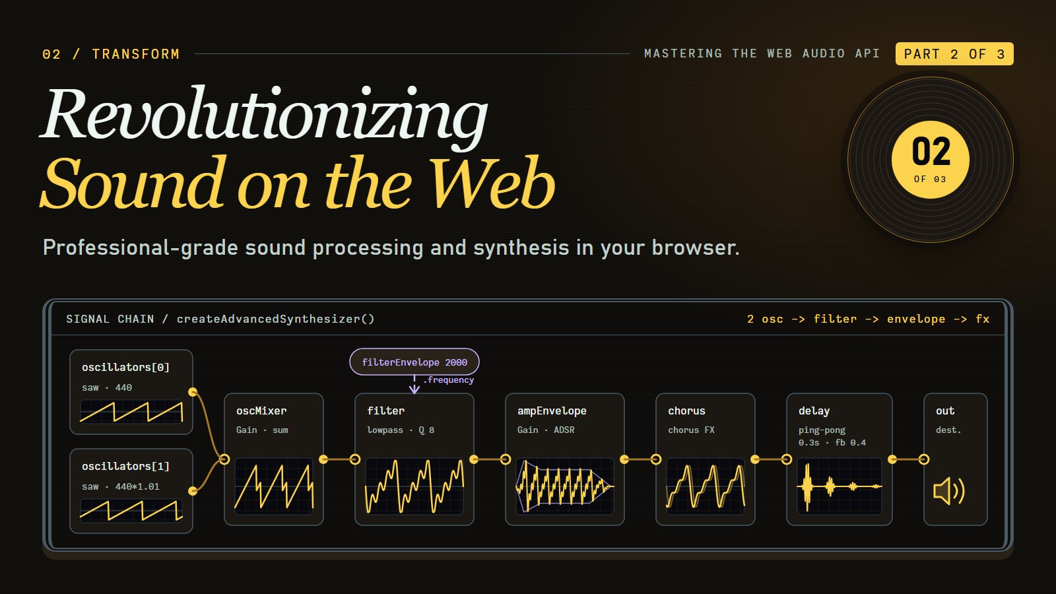Click the filter node waveform preview
This screenshot has height=594, width=1056.
[x=414, y=486]
